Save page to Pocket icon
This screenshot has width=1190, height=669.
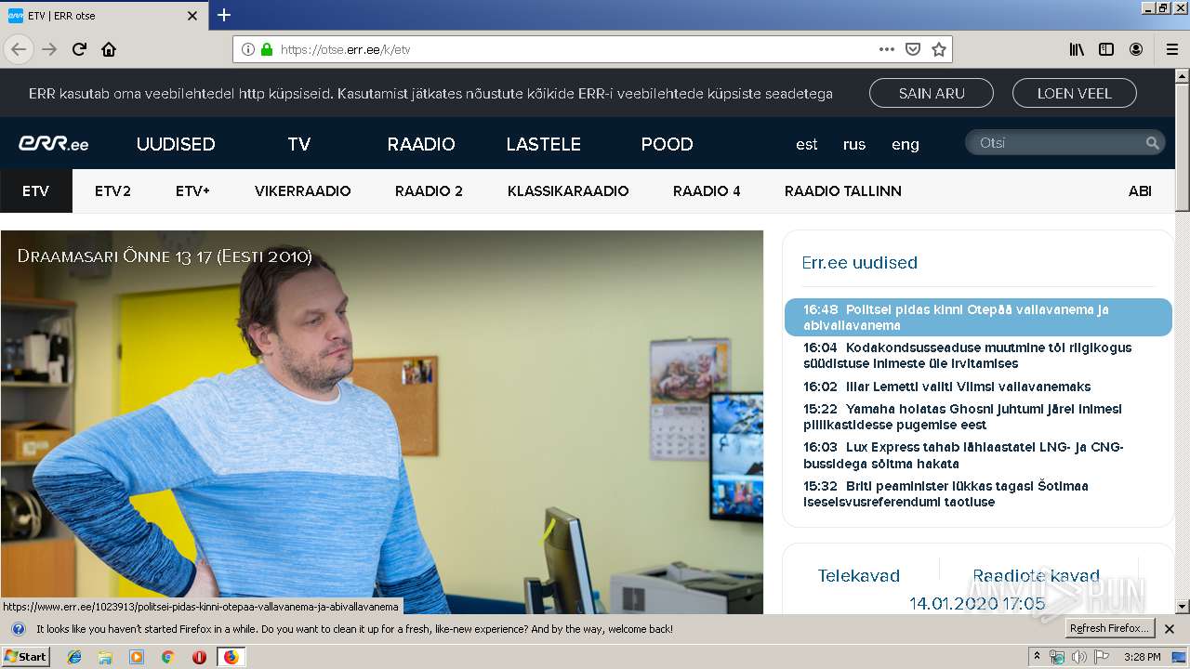pyautogui.click(x=913, y=49)
